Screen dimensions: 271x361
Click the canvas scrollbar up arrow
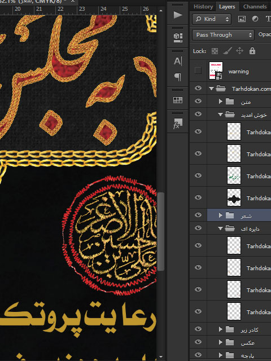[160, 11]
